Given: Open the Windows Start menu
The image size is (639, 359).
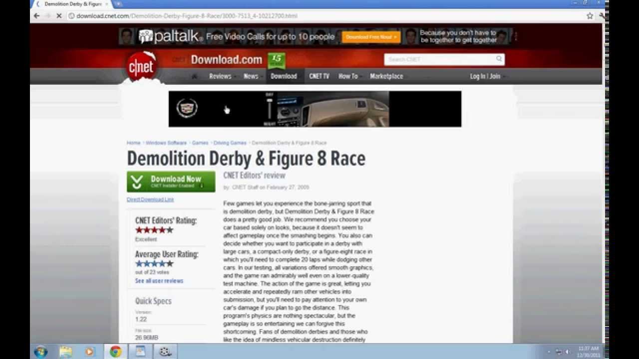Looking at the screenshot, I should pos(41,352).
